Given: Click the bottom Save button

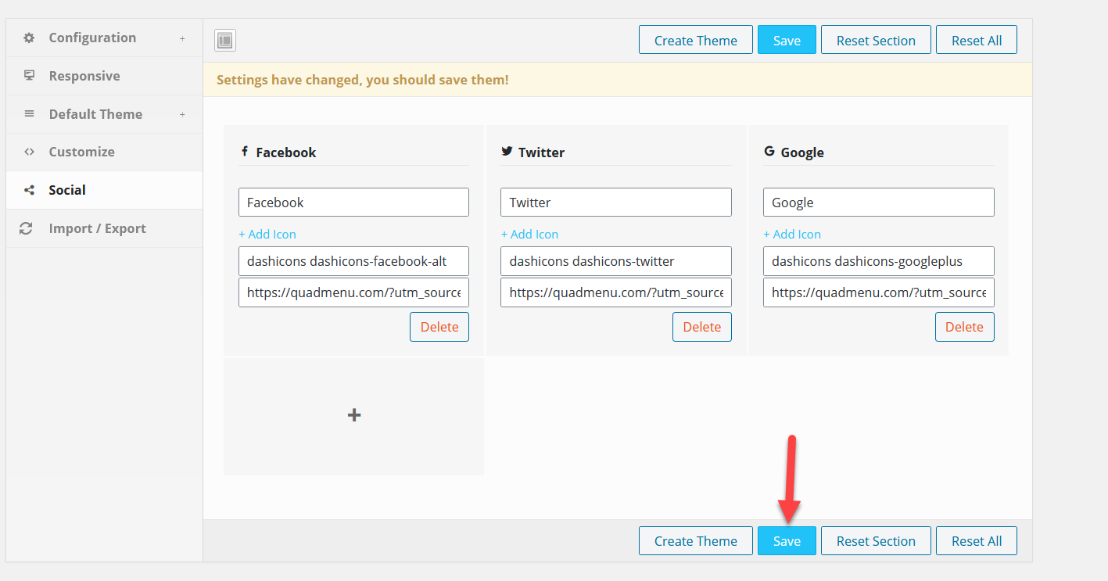Looking at the screenshot, I should pos(787,540).
